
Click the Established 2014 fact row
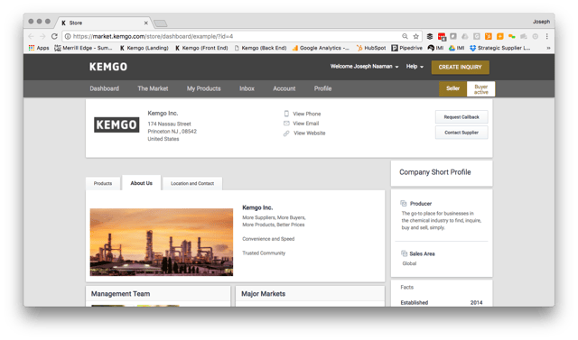[442, 302]
